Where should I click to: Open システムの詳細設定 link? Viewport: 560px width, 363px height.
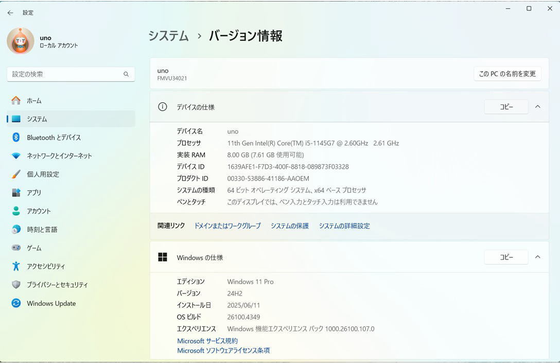pos(344,226)
